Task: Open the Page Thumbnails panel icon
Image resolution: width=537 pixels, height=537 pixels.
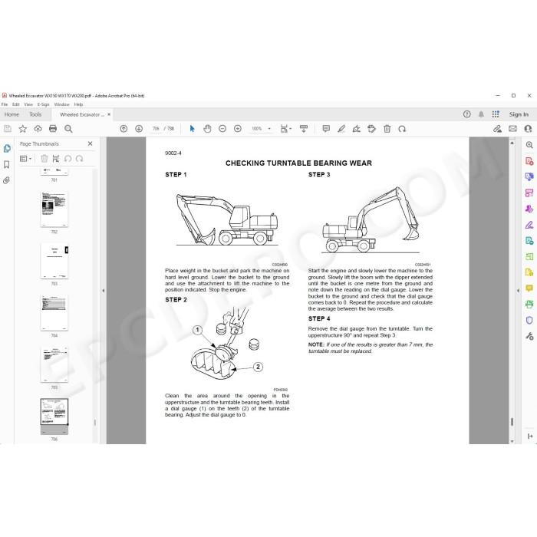Action: 7,148
